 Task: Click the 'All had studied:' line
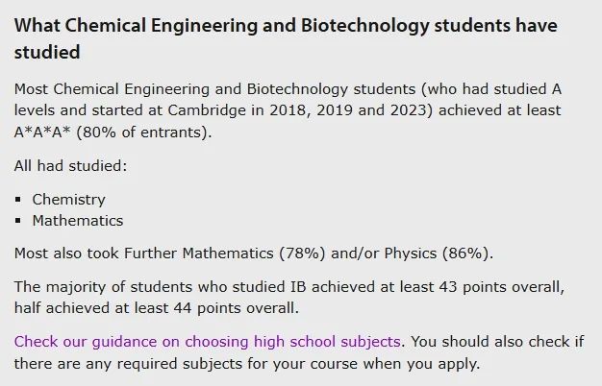[x=70, y=166]
